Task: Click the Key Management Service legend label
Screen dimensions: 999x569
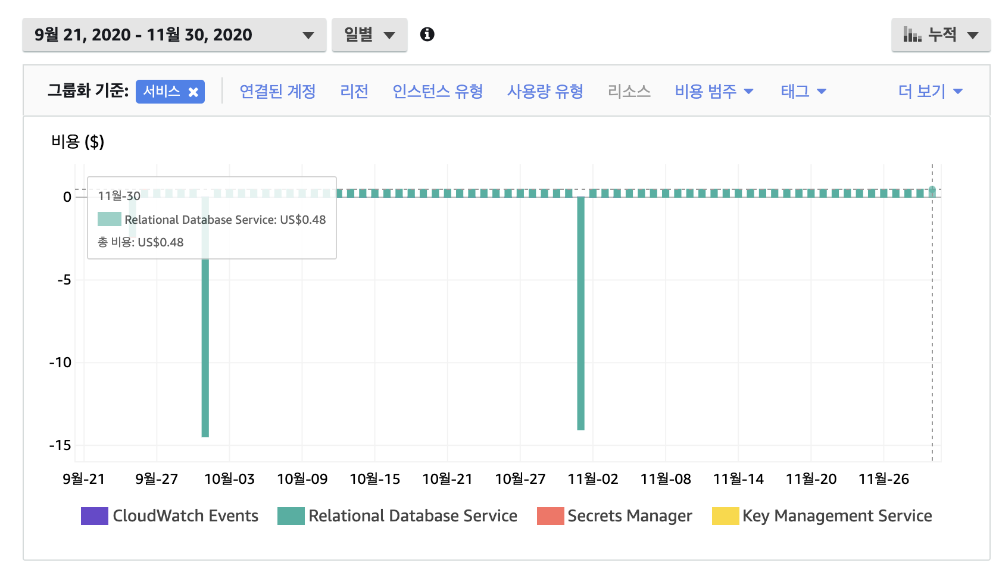Action: point(837,516)
